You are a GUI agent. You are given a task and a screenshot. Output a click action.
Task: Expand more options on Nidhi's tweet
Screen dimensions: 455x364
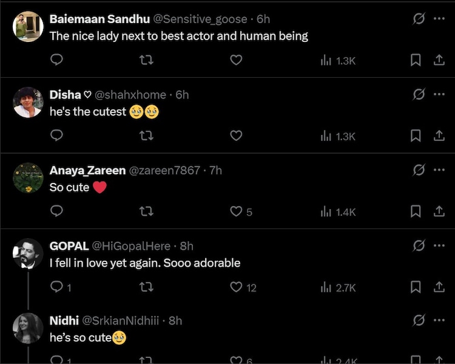coord(439,320)
